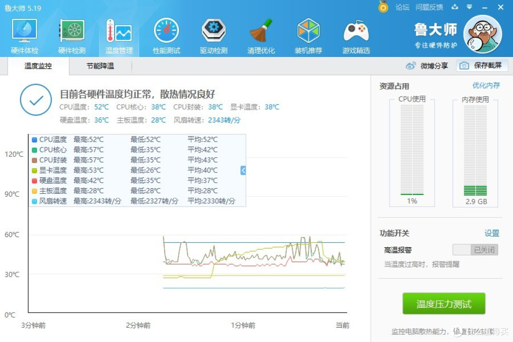
Task: Click the 风扇转速: 2343转/分 reading
Action: tap(207, 120)
